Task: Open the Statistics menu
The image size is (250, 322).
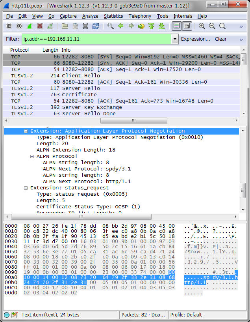Action: [x=113, y=16]
